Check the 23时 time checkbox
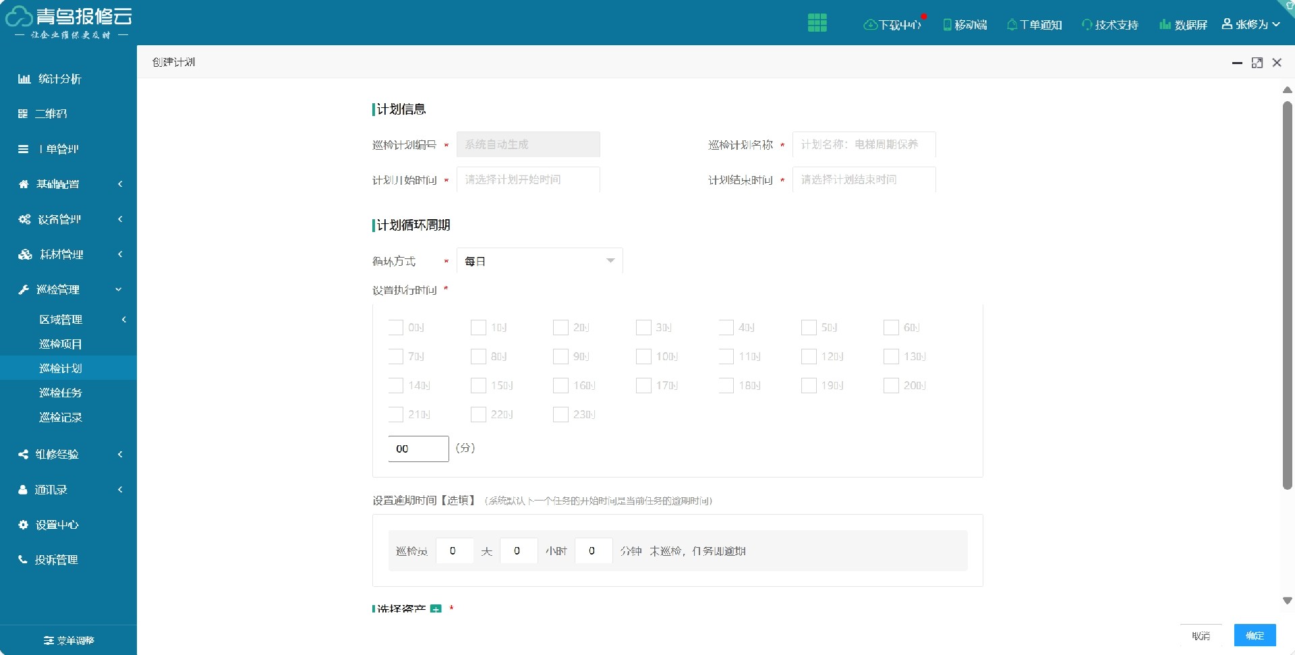Image resolution: width=1295 pixels, height=655 pixels. coord(560,415)
